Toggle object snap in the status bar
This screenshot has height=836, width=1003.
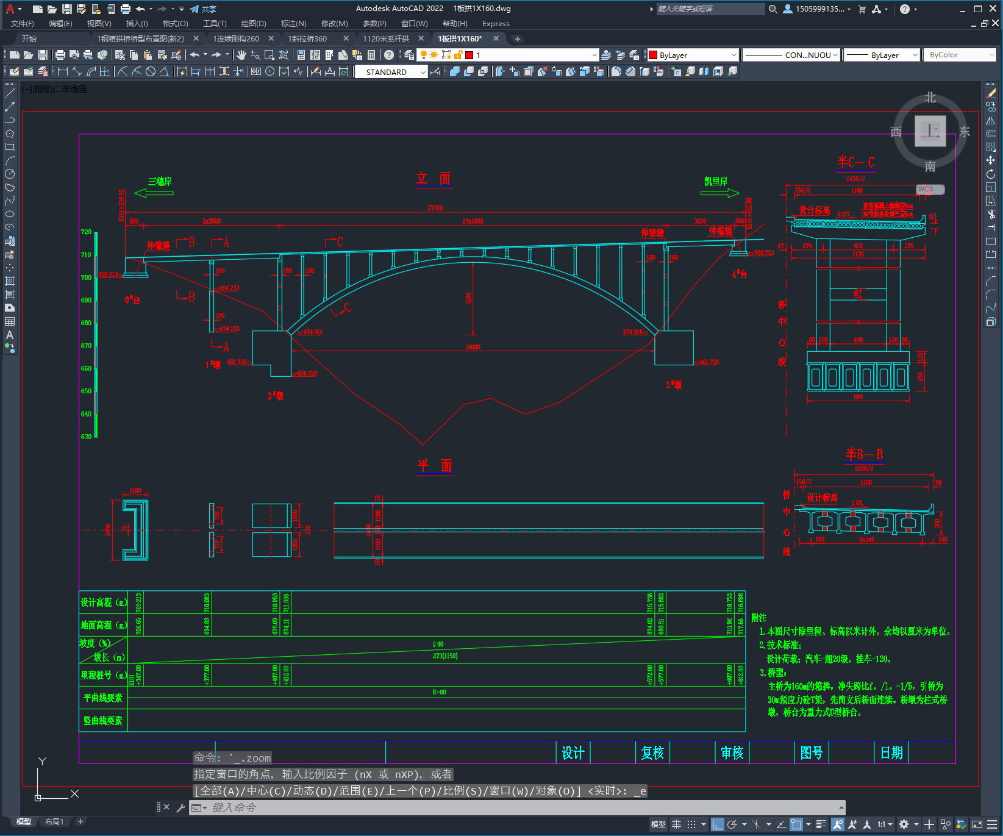pos(796,824)
